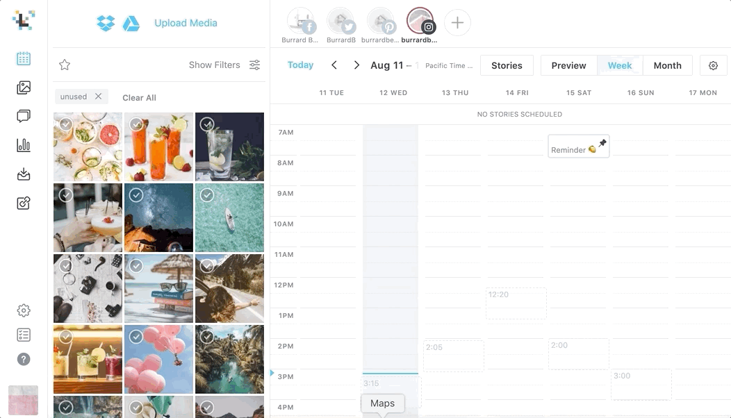The width and height of the screenshot is (731, 418).
Task: Open conversations speech bubble icon
Action: (24, 116)
